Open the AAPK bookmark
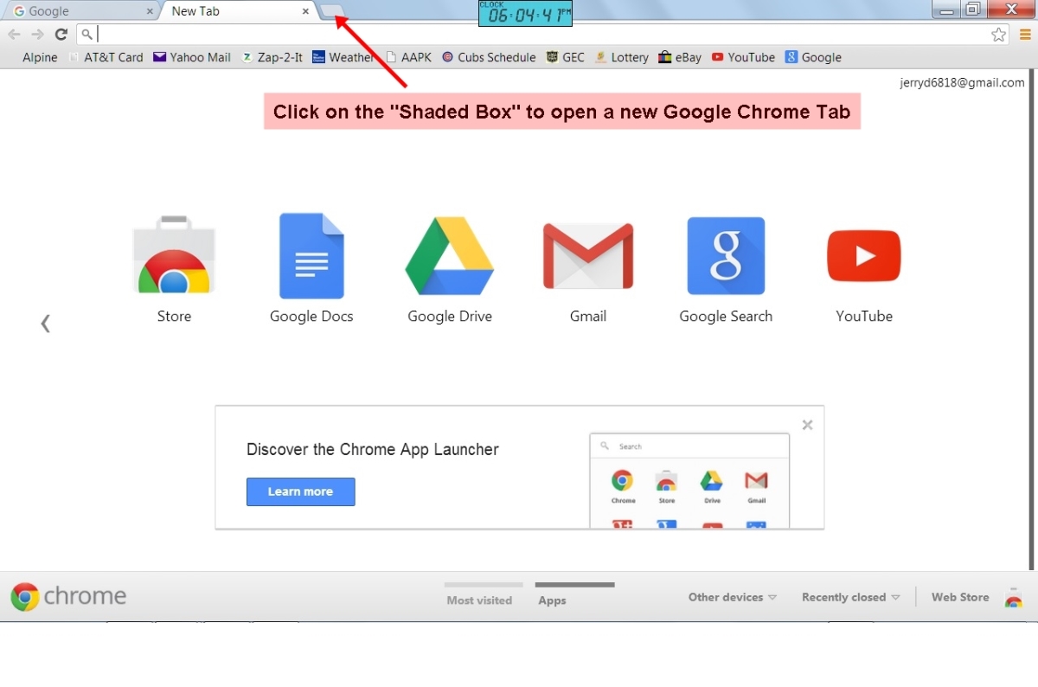Image resolution: width=1038 pixels, height=687 pixels. tap(408, 57)
